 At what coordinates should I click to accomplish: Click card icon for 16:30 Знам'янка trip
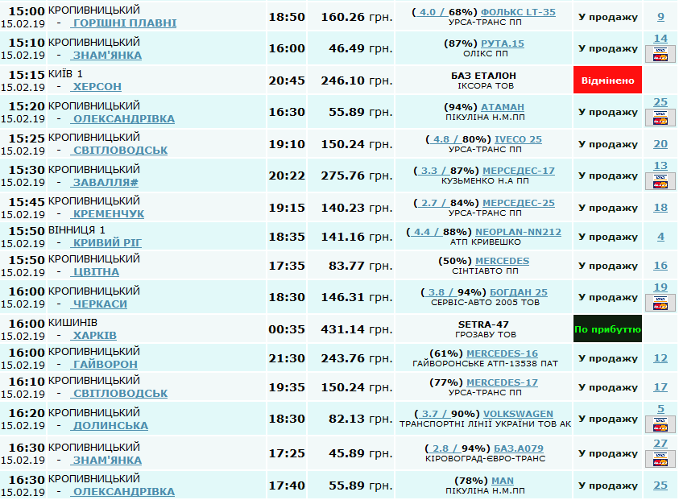pos(660,460)
